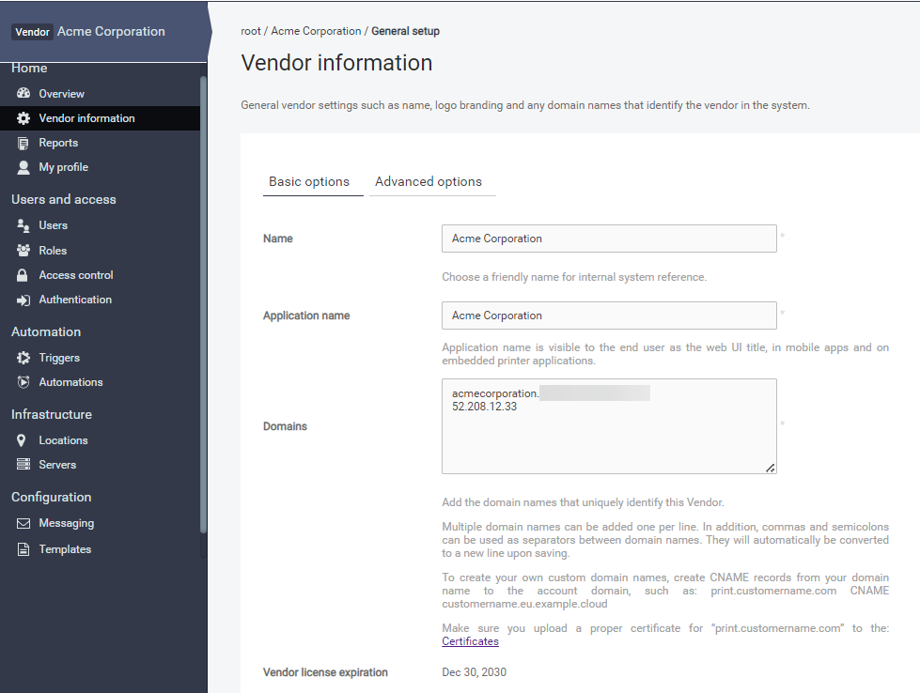
Task: Select the Basic options tab
Action: 309,182
